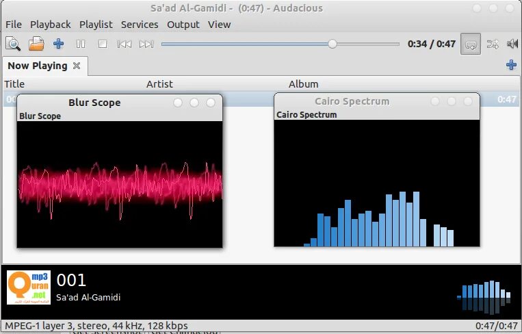
Task: Open the Playlist menu
Action: 96,25
